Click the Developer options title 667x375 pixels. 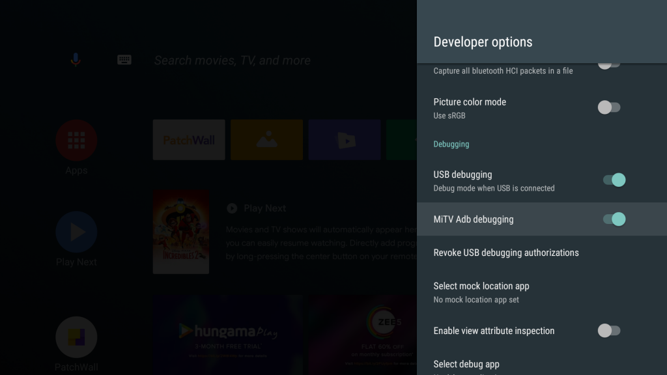point(483,42)
